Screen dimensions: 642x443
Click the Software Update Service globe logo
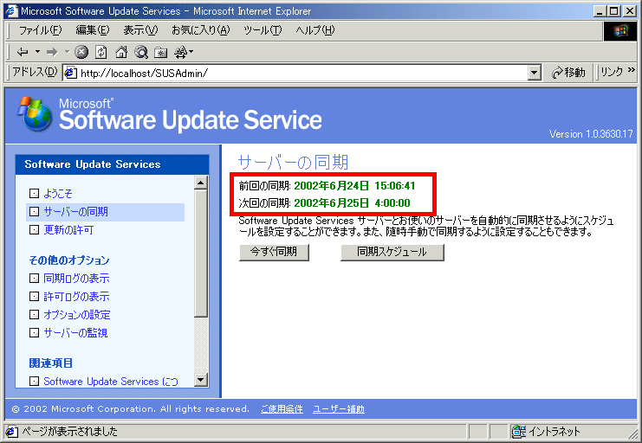(x=36, y=114)
